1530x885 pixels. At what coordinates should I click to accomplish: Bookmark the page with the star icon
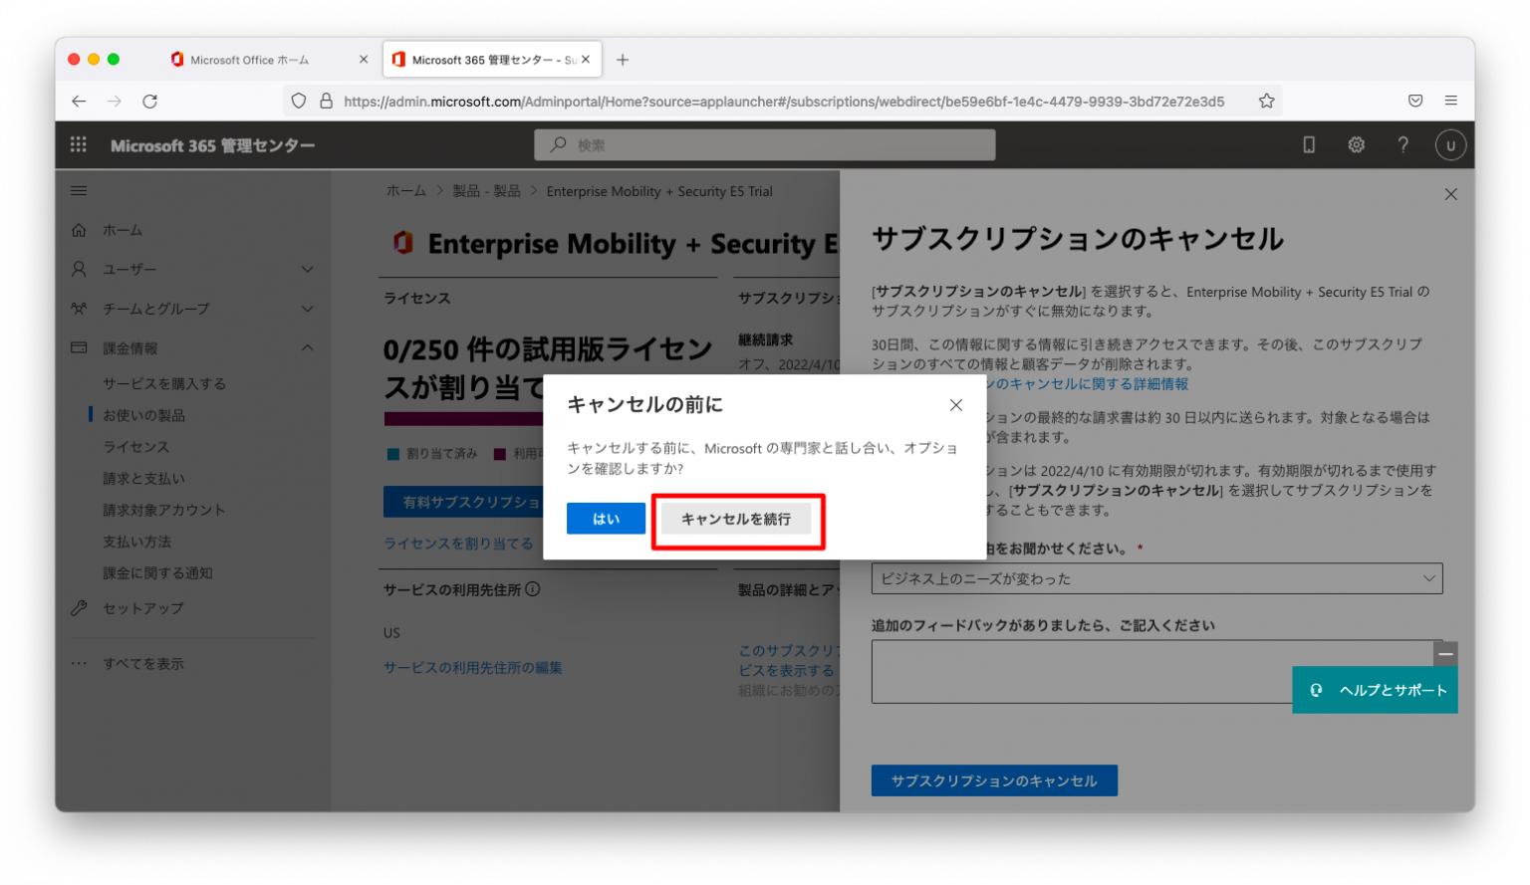click(x=1266, y=101)
